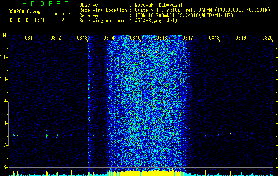This screenshot has height=176, width=278.
Task: Click the Receiver label
Action: pyautogui.click(x=90, y=15)
